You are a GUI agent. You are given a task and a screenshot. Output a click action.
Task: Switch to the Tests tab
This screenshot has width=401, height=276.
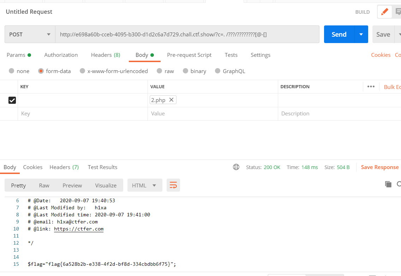point(231,55)
